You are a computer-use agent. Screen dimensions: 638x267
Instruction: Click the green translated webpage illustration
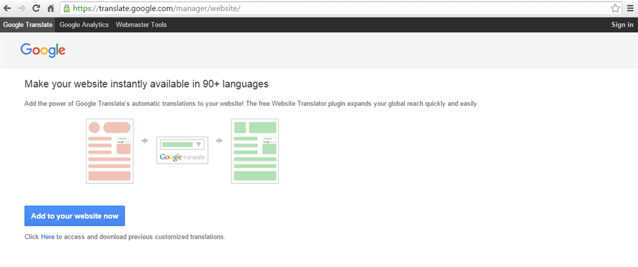click(x=255, y=151)
